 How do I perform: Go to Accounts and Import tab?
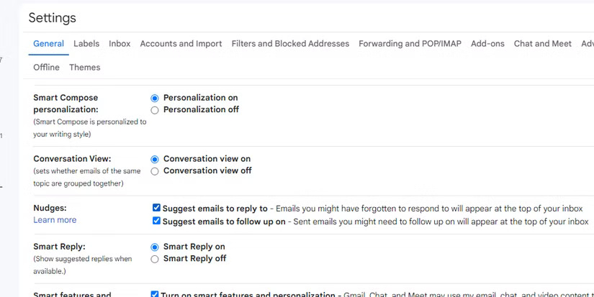[181, 44]
